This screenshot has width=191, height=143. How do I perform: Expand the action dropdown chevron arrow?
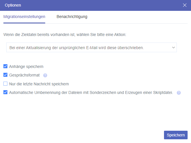173,48
